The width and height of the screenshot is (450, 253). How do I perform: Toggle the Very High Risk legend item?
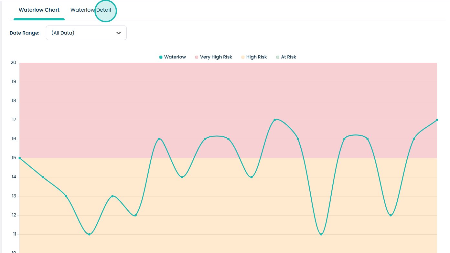214,57
